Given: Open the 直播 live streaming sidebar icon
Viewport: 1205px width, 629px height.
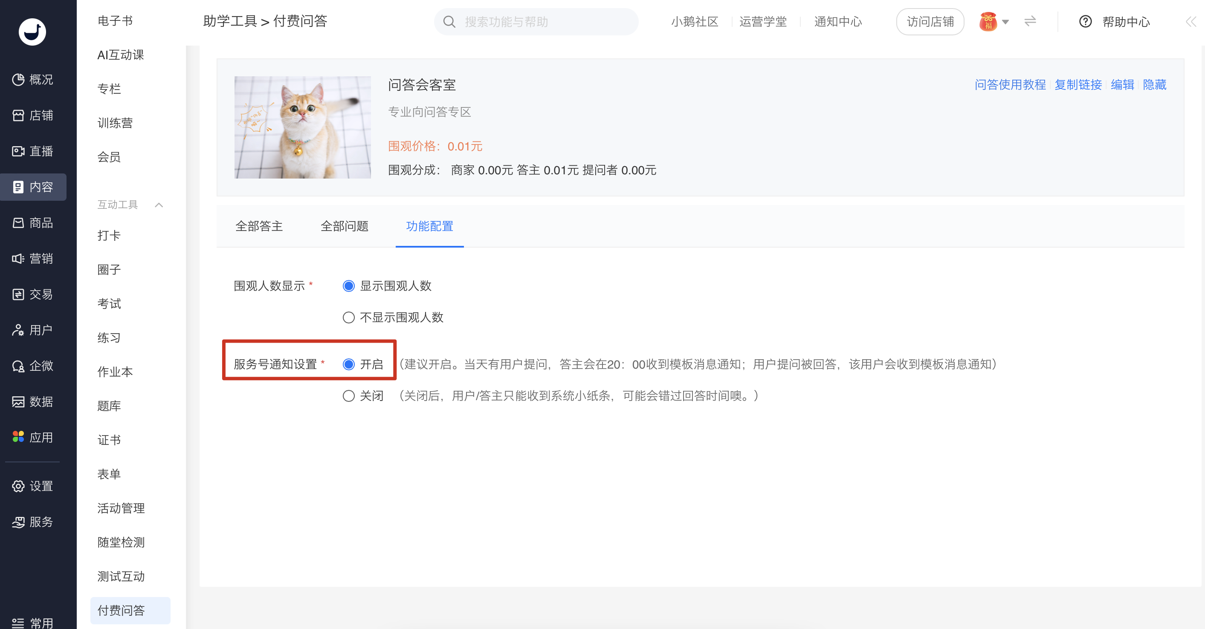Looking at the screenshot, I should pos(18,151).
